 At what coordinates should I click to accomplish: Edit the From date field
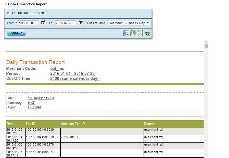[x=28, y=23]
